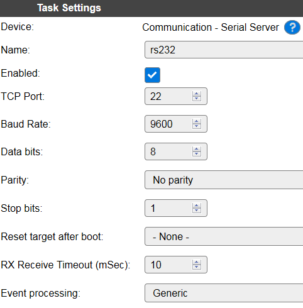This screenshot has height=308, width=303.
Task: Increase TCP Port with up arrow
Action: pyautogui.click(x=197, y=94)
